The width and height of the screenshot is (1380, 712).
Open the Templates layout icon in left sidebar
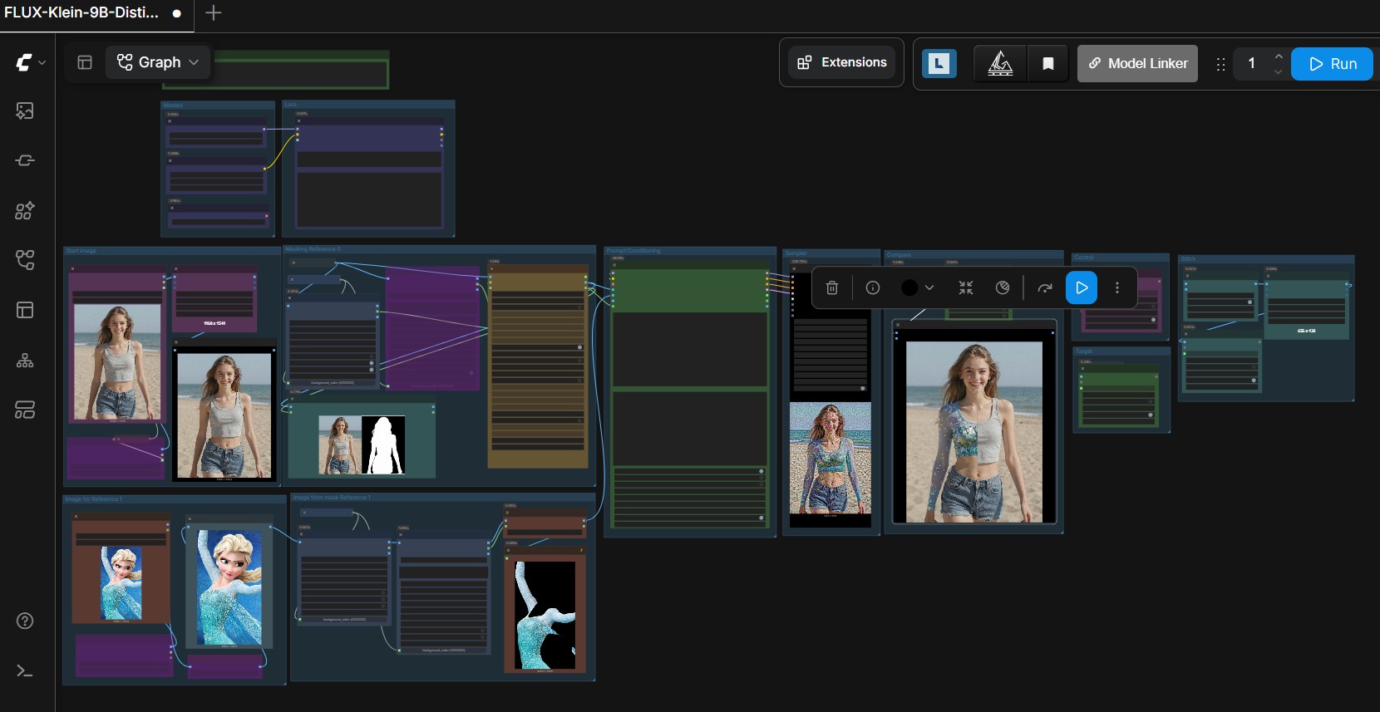click(25, 310)
